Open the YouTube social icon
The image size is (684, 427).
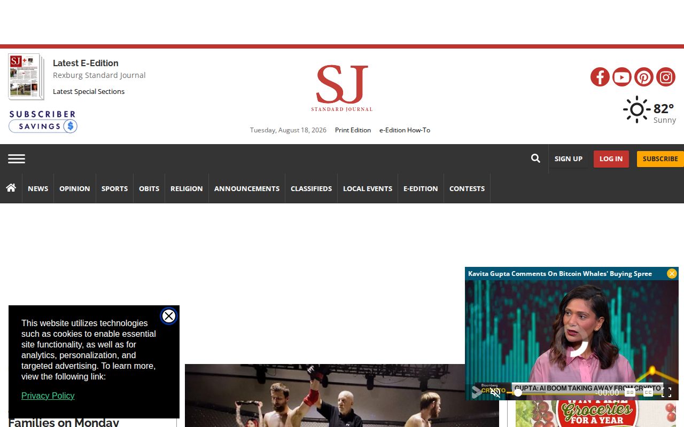(622, 77)
